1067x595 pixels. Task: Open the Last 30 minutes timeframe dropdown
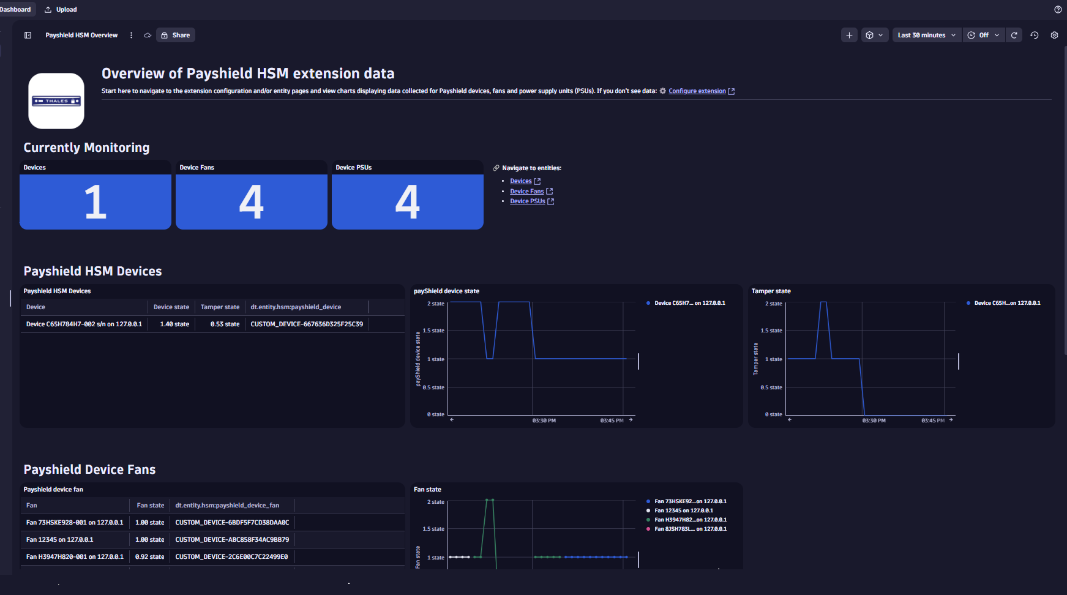click(x=926, y=35)
